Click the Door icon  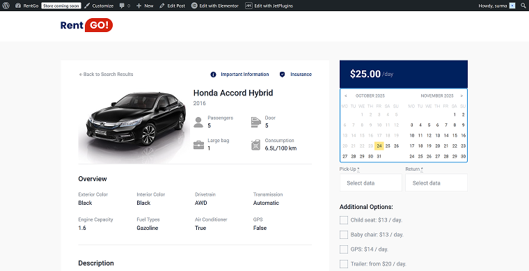[x=256, y=122]
